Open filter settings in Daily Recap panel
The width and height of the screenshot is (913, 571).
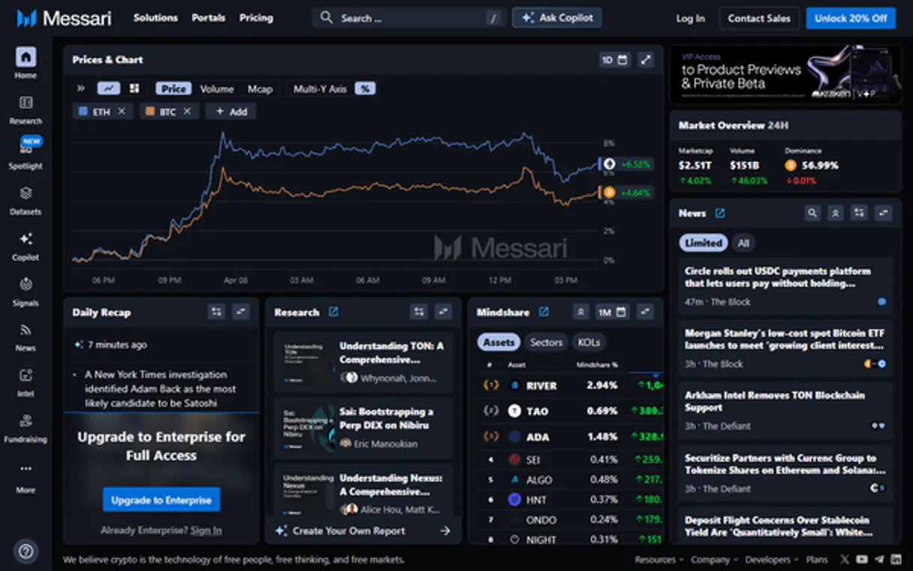click(217, 312)
